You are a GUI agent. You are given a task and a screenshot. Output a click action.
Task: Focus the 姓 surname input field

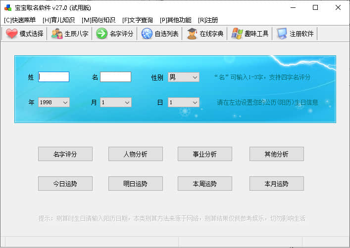click(54, 77)
